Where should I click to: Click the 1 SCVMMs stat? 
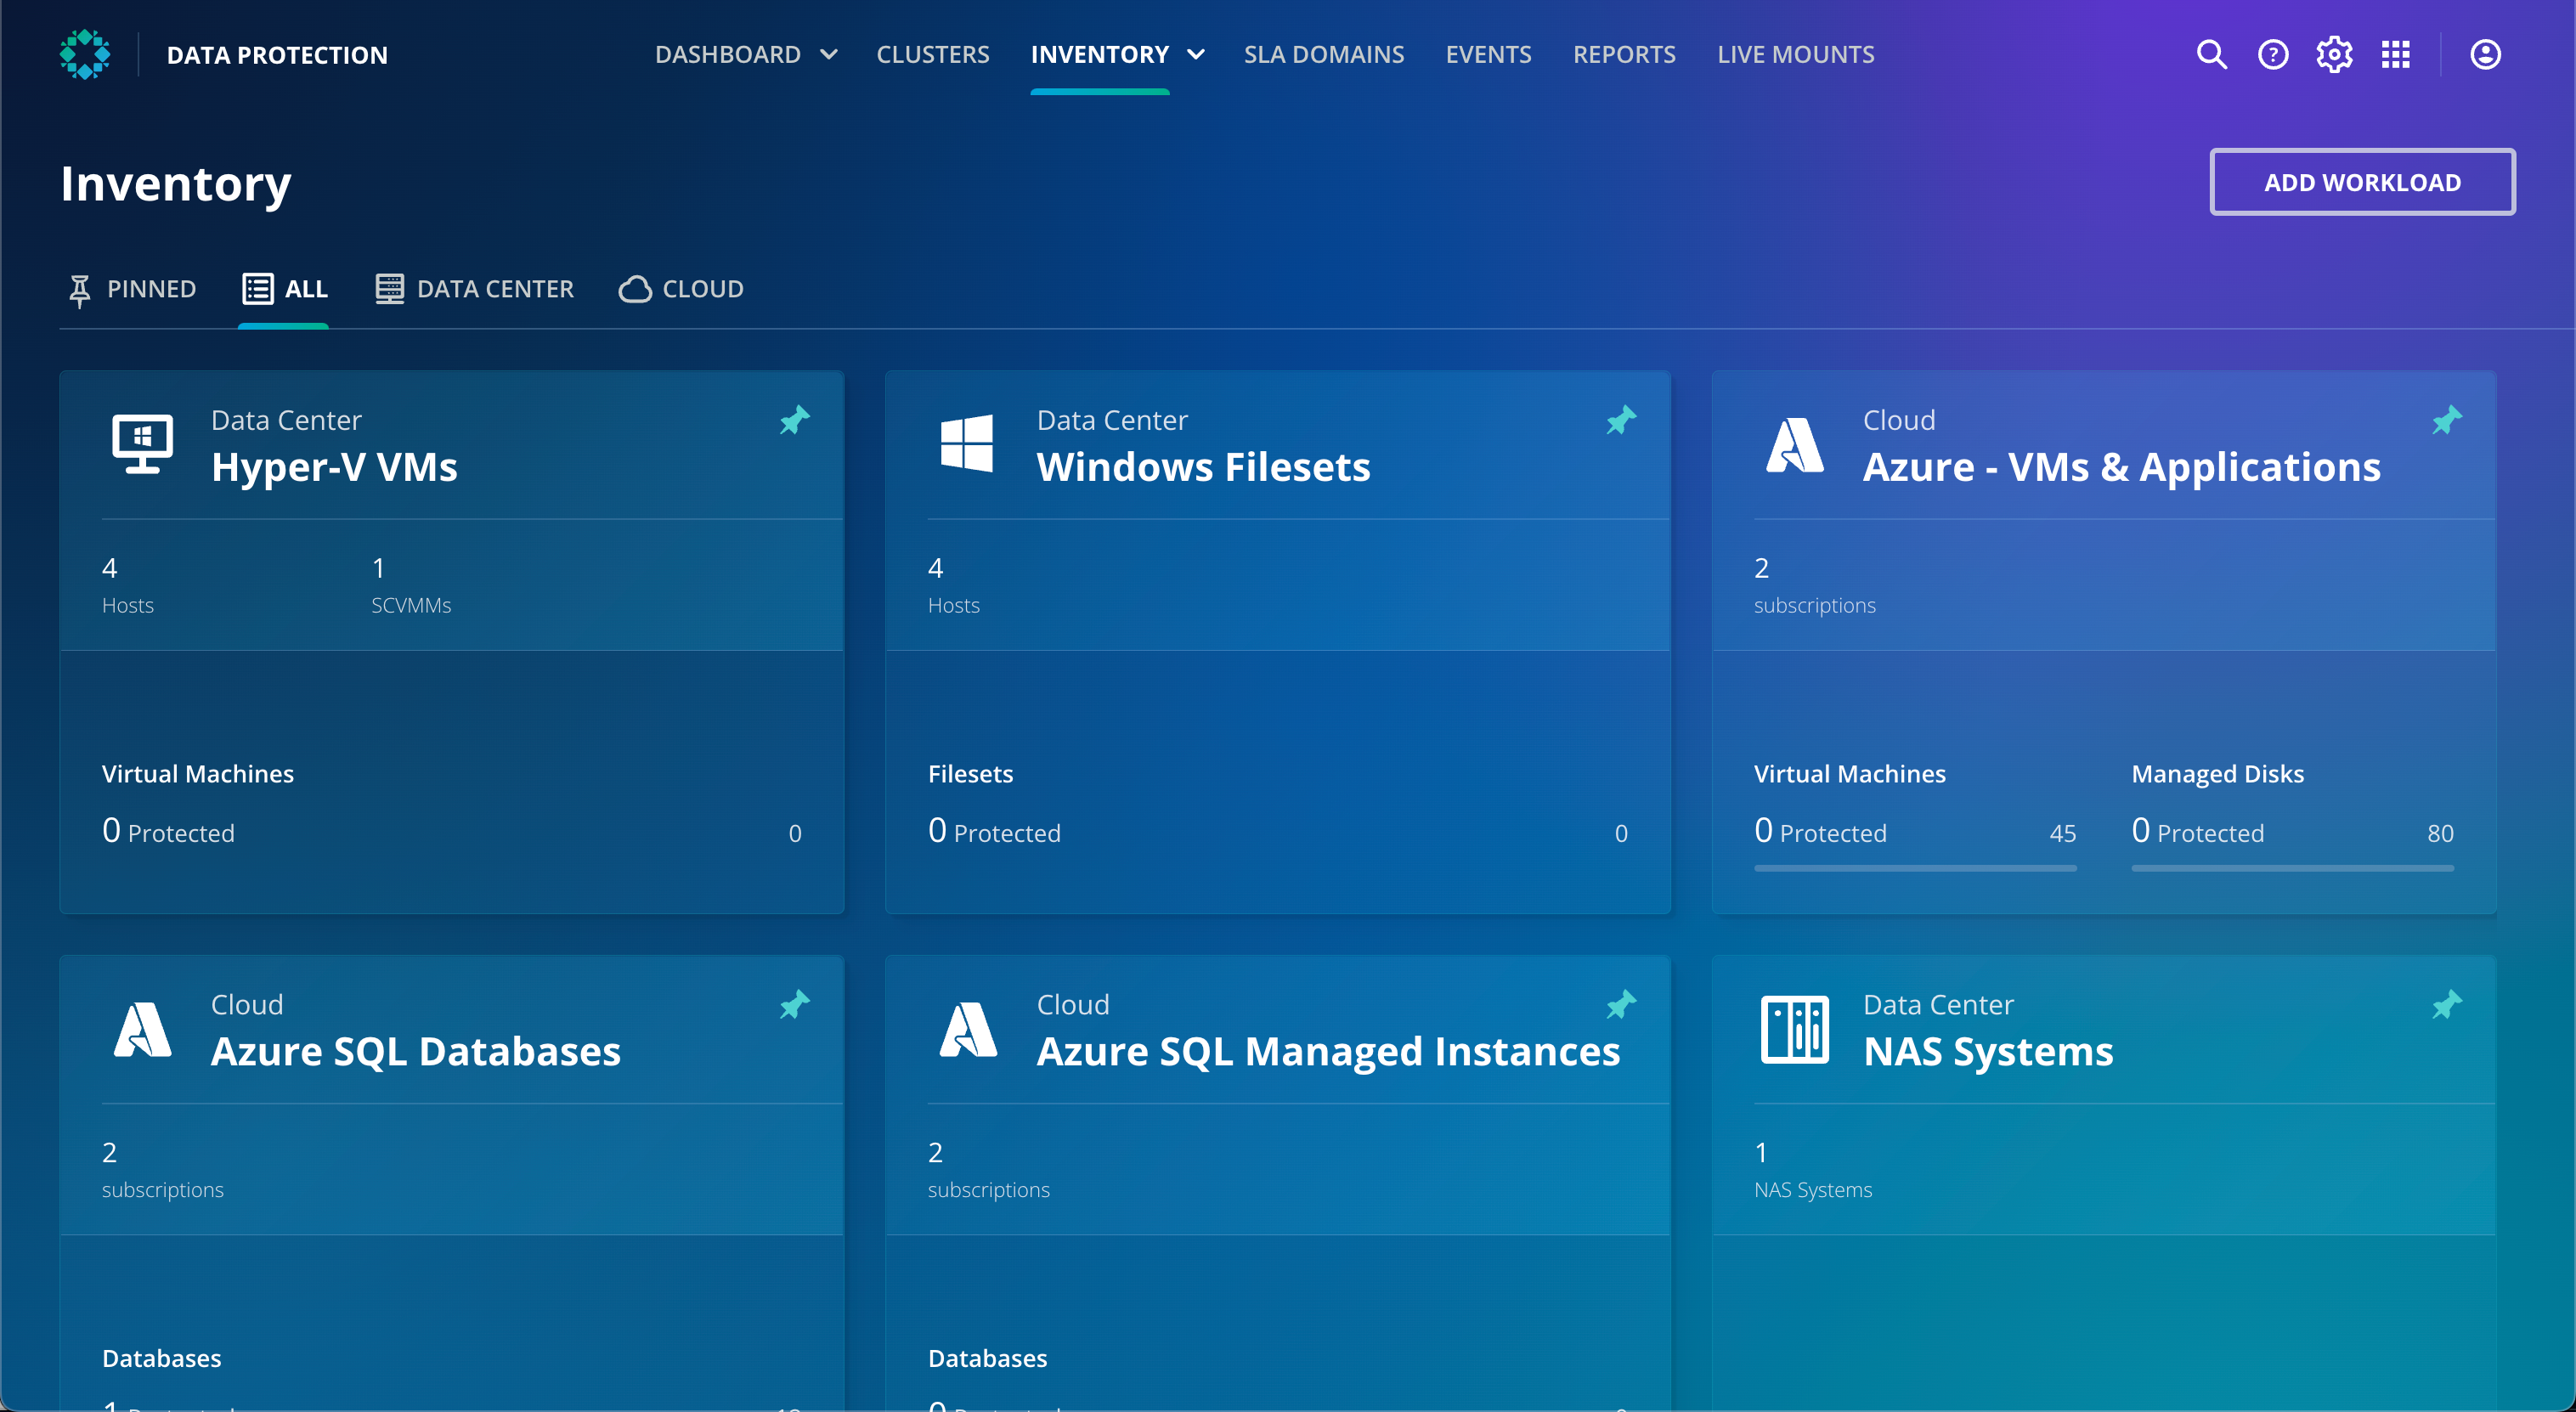(411, 585)
